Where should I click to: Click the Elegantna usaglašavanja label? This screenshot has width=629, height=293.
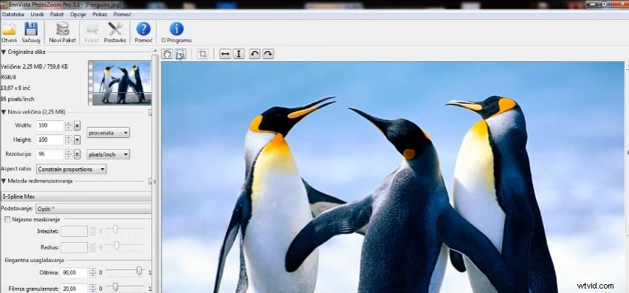click(x=34, y=260)
